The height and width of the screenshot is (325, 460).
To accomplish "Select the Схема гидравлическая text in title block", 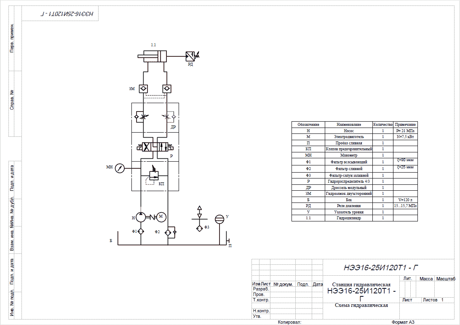I will (x=361, y=306).
